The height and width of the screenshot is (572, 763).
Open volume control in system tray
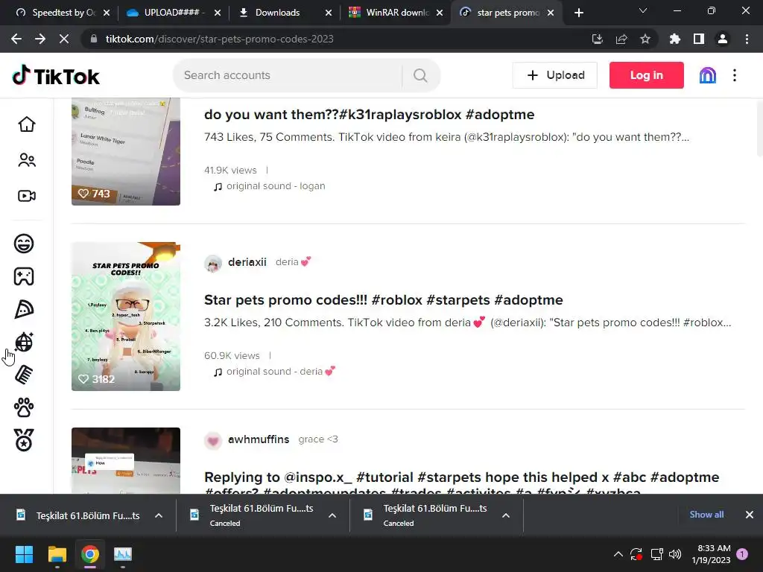click(x=675, y=554)
